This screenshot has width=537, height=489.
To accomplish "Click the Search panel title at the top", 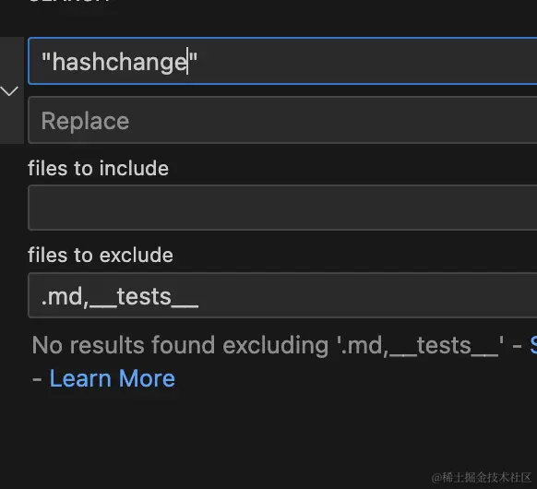I will [x=68, y=1].
